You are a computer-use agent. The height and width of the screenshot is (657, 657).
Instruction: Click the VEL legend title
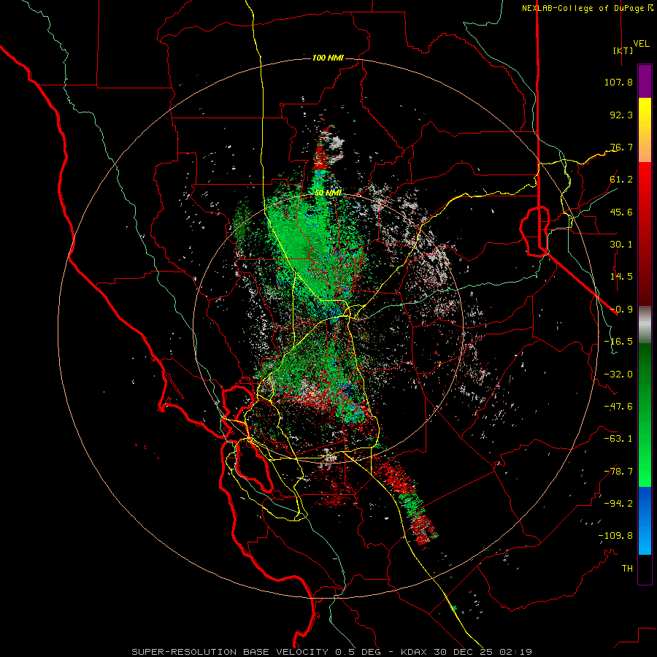641,44
